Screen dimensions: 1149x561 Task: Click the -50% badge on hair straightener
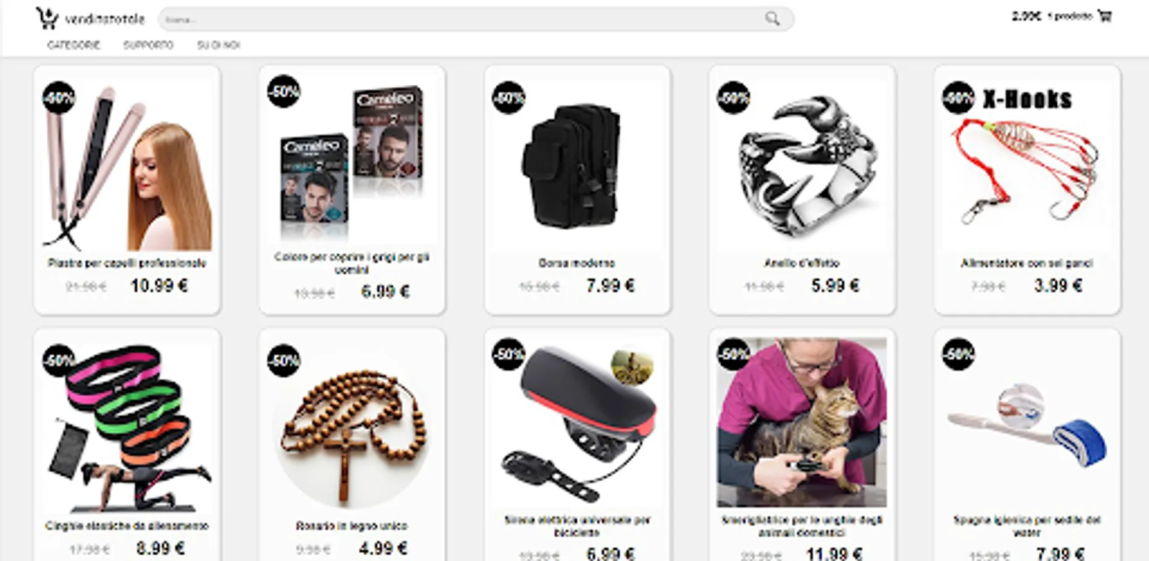coord(59,98)
